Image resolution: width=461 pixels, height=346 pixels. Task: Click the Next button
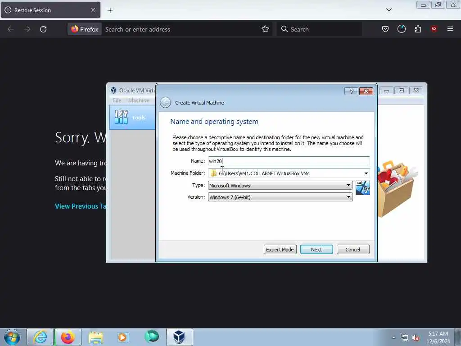(316, 250)
